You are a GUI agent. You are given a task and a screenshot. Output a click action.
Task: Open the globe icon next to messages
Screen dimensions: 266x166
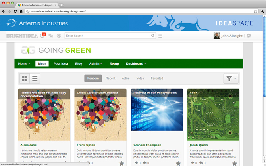point(59,36)
